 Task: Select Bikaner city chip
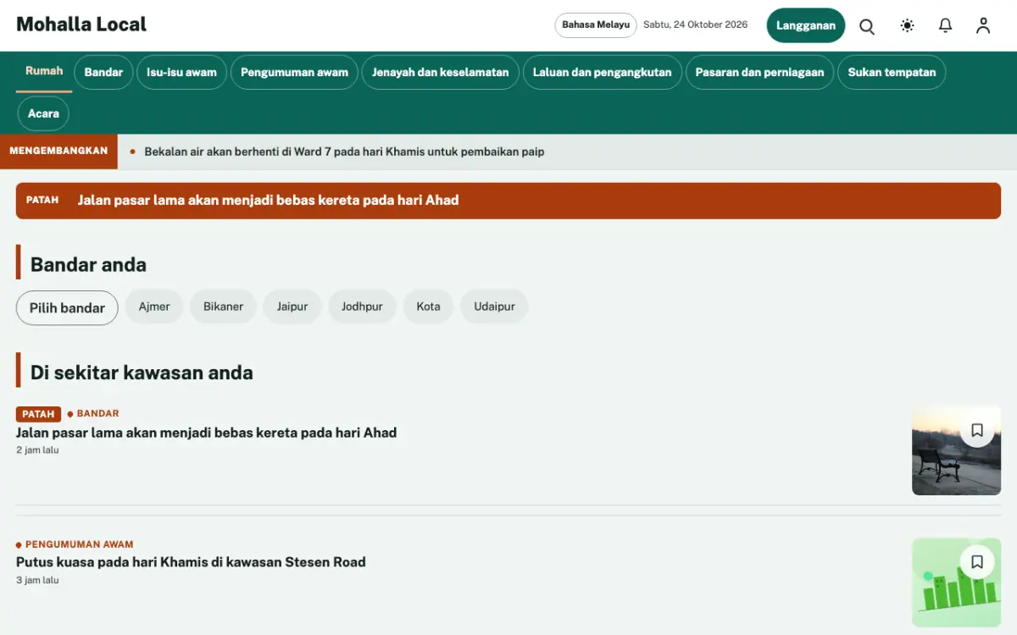(223, 306)
